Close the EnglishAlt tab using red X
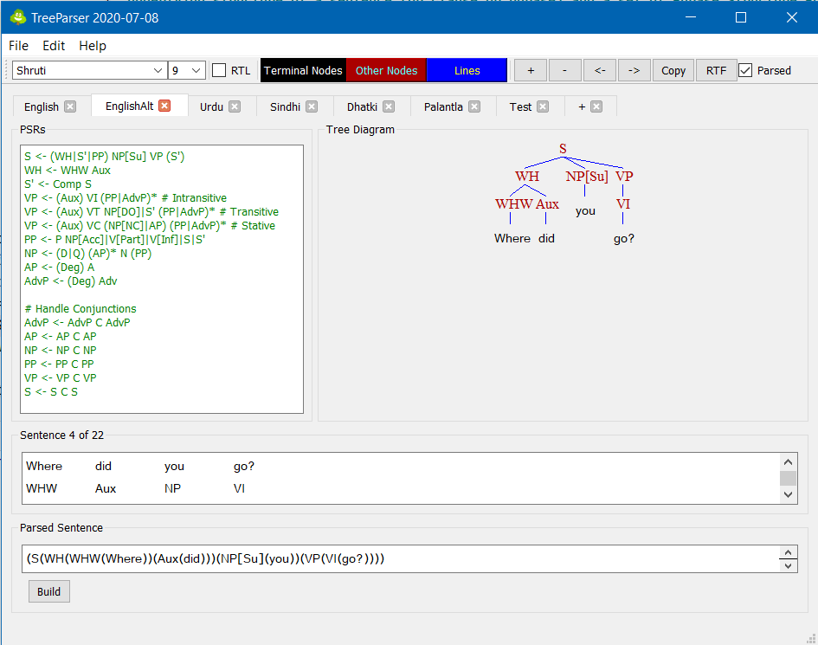Screen dimensions: 818x645 [x=164, y=106]
